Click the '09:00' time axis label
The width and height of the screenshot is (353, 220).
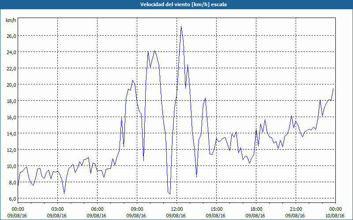point(137,209)
